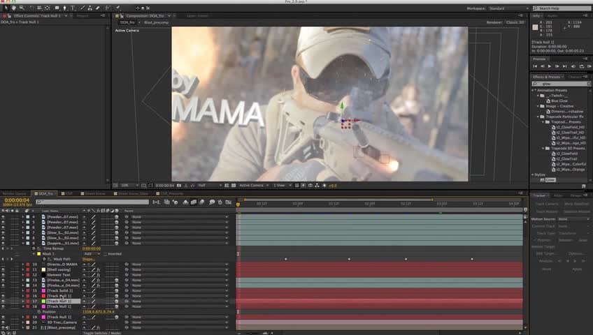The image size is (593, 335).
Task: Open the Audio panel tab
Action: pos(552,16)
